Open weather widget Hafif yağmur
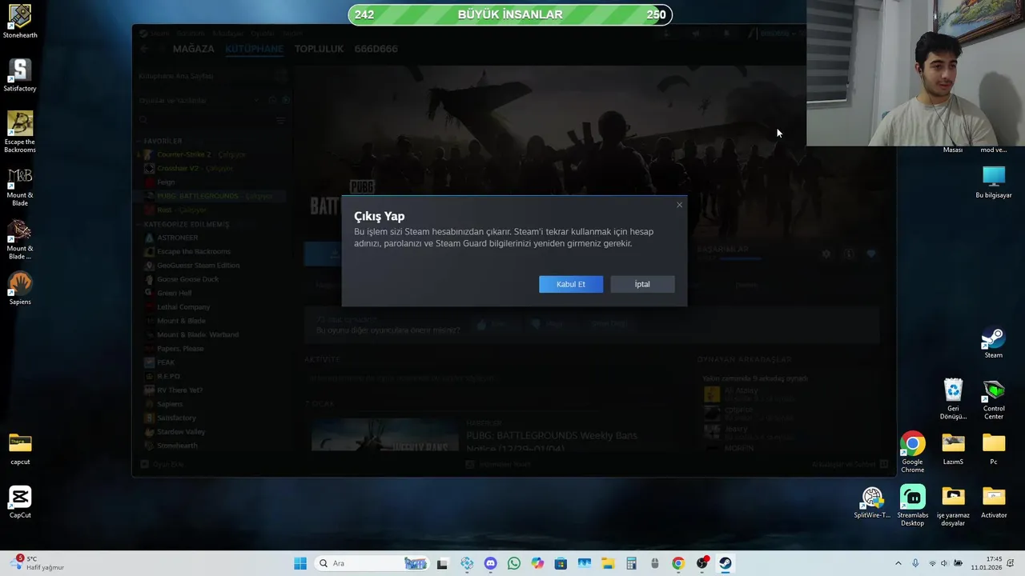The width and height of the screenshot is (1025, 576). (38, 563)
